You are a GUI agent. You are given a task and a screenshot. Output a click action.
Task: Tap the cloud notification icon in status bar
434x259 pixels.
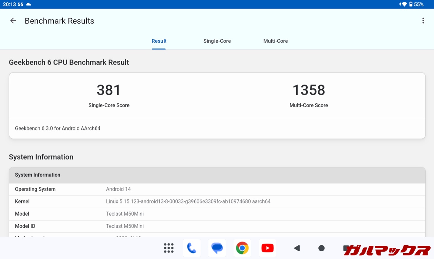29,4
